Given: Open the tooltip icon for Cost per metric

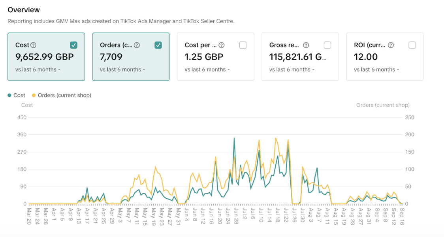Looking at the screenshot, I should (x=222, y=45).
